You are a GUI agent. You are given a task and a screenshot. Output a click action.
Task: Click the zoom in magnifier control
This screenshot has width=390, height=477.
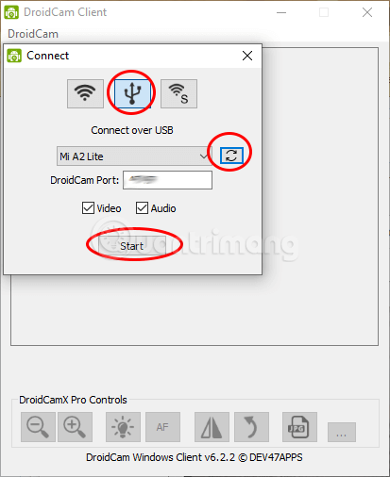(75, 427)
